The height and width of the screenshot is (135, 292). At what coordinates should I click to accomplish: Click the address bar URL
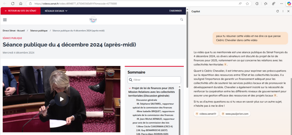click(x=76, y=3)
